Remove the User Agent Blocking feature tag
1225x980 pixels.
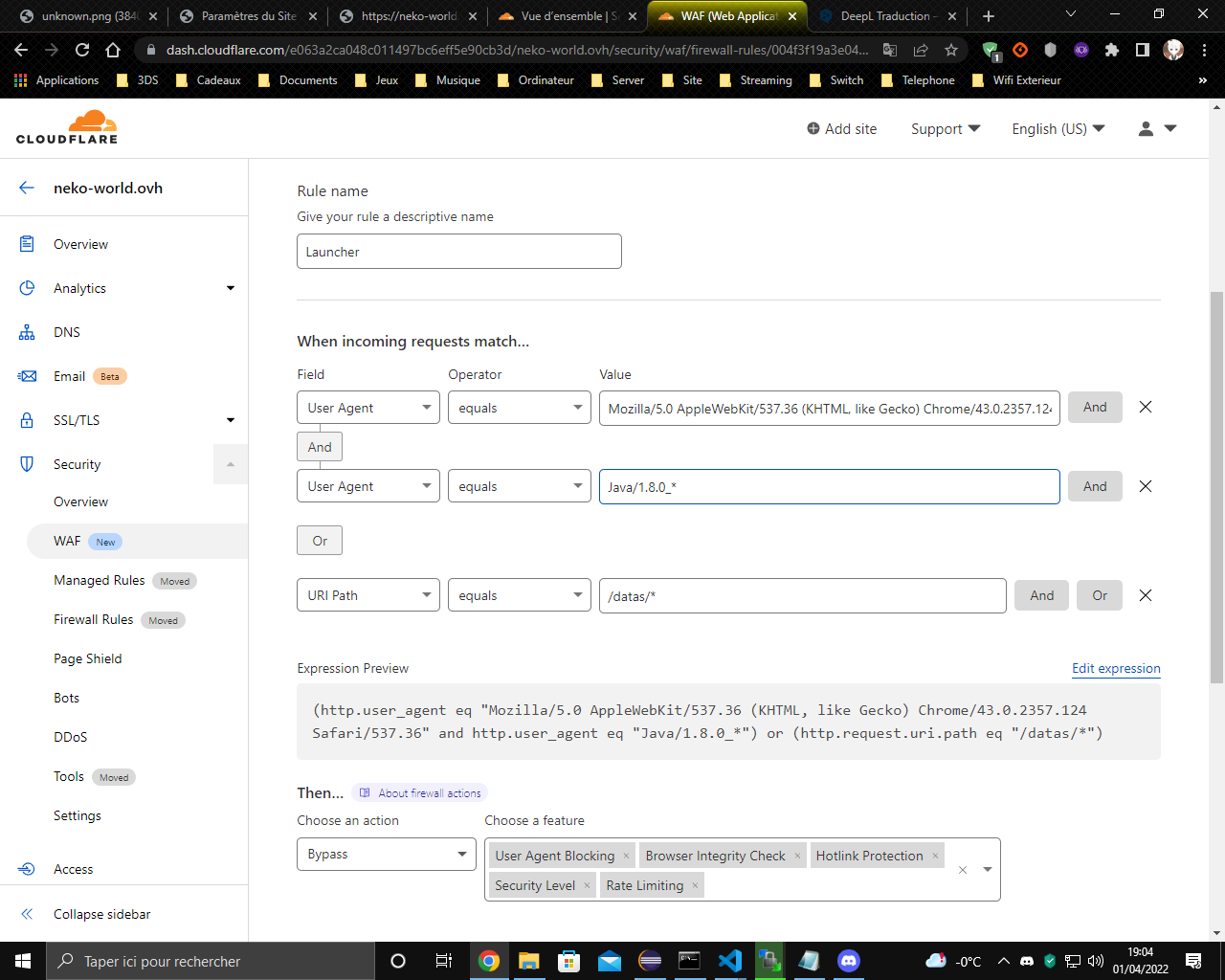pos(626,856)
